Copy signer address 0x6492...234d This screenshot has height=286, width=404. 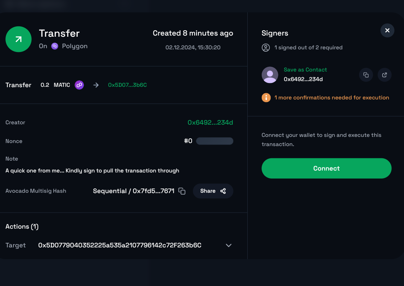[366, 75]
